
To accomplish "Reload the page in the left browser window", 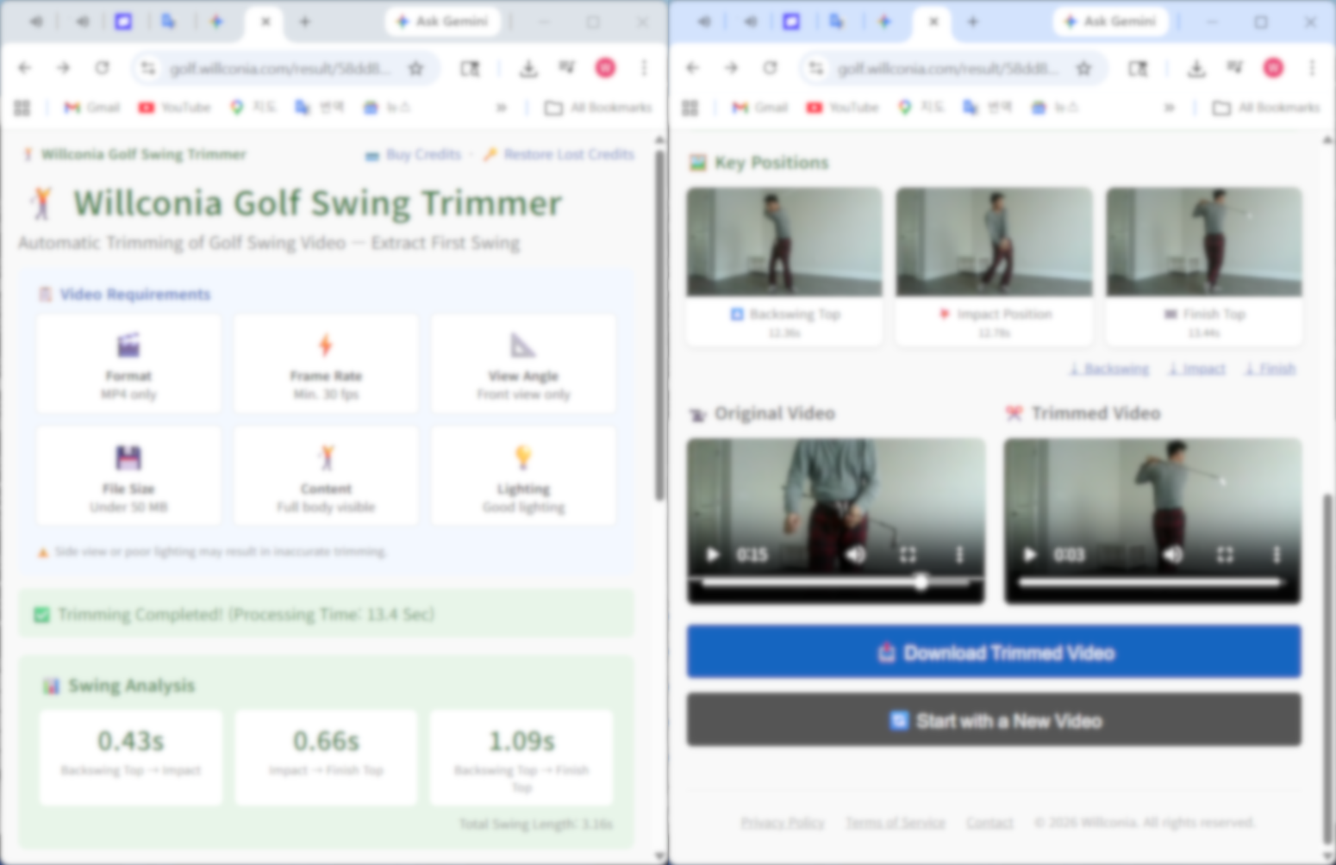I will coord(102,67).
